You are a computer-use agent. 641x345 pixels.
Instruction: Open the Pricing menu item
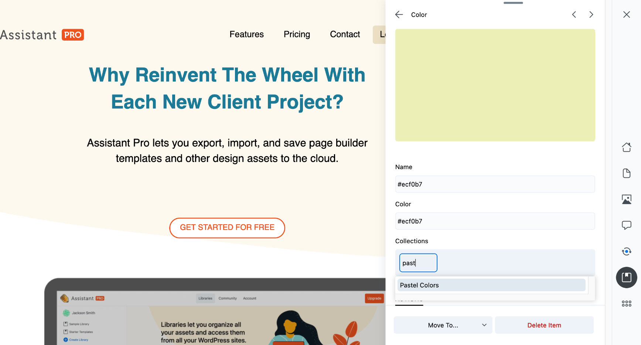(297, 34)
